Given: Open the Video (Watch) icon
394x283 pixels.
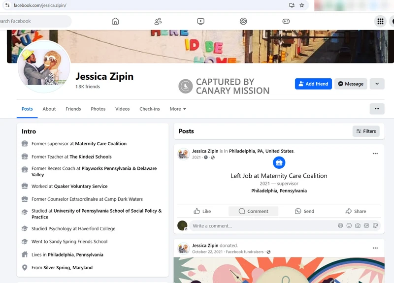Looking at the screenshot, I should point(200,21).
